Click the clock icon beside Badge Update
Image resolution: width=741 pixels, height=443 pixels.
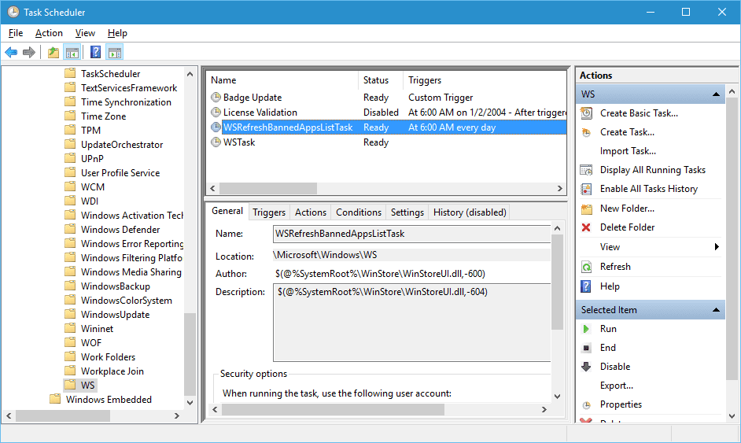point(216,98)
